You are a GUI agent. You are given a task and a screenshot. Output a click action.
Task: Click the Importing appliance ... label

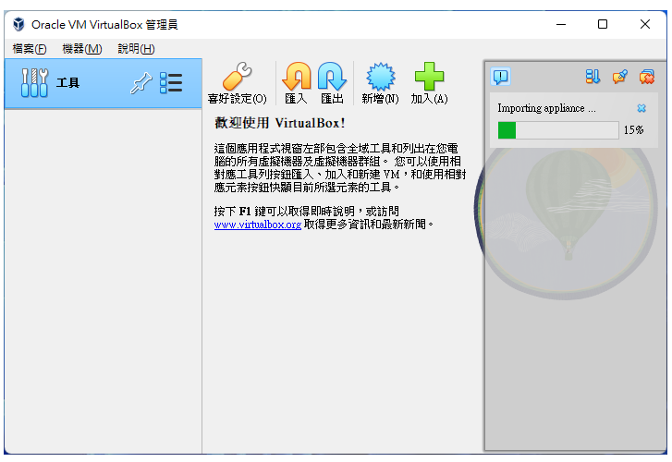(546, 108)
